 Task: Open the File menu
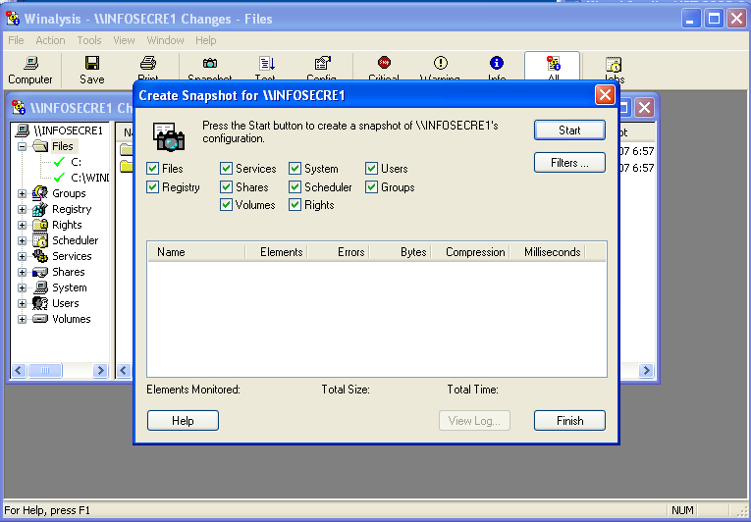[x=16, y=40]
